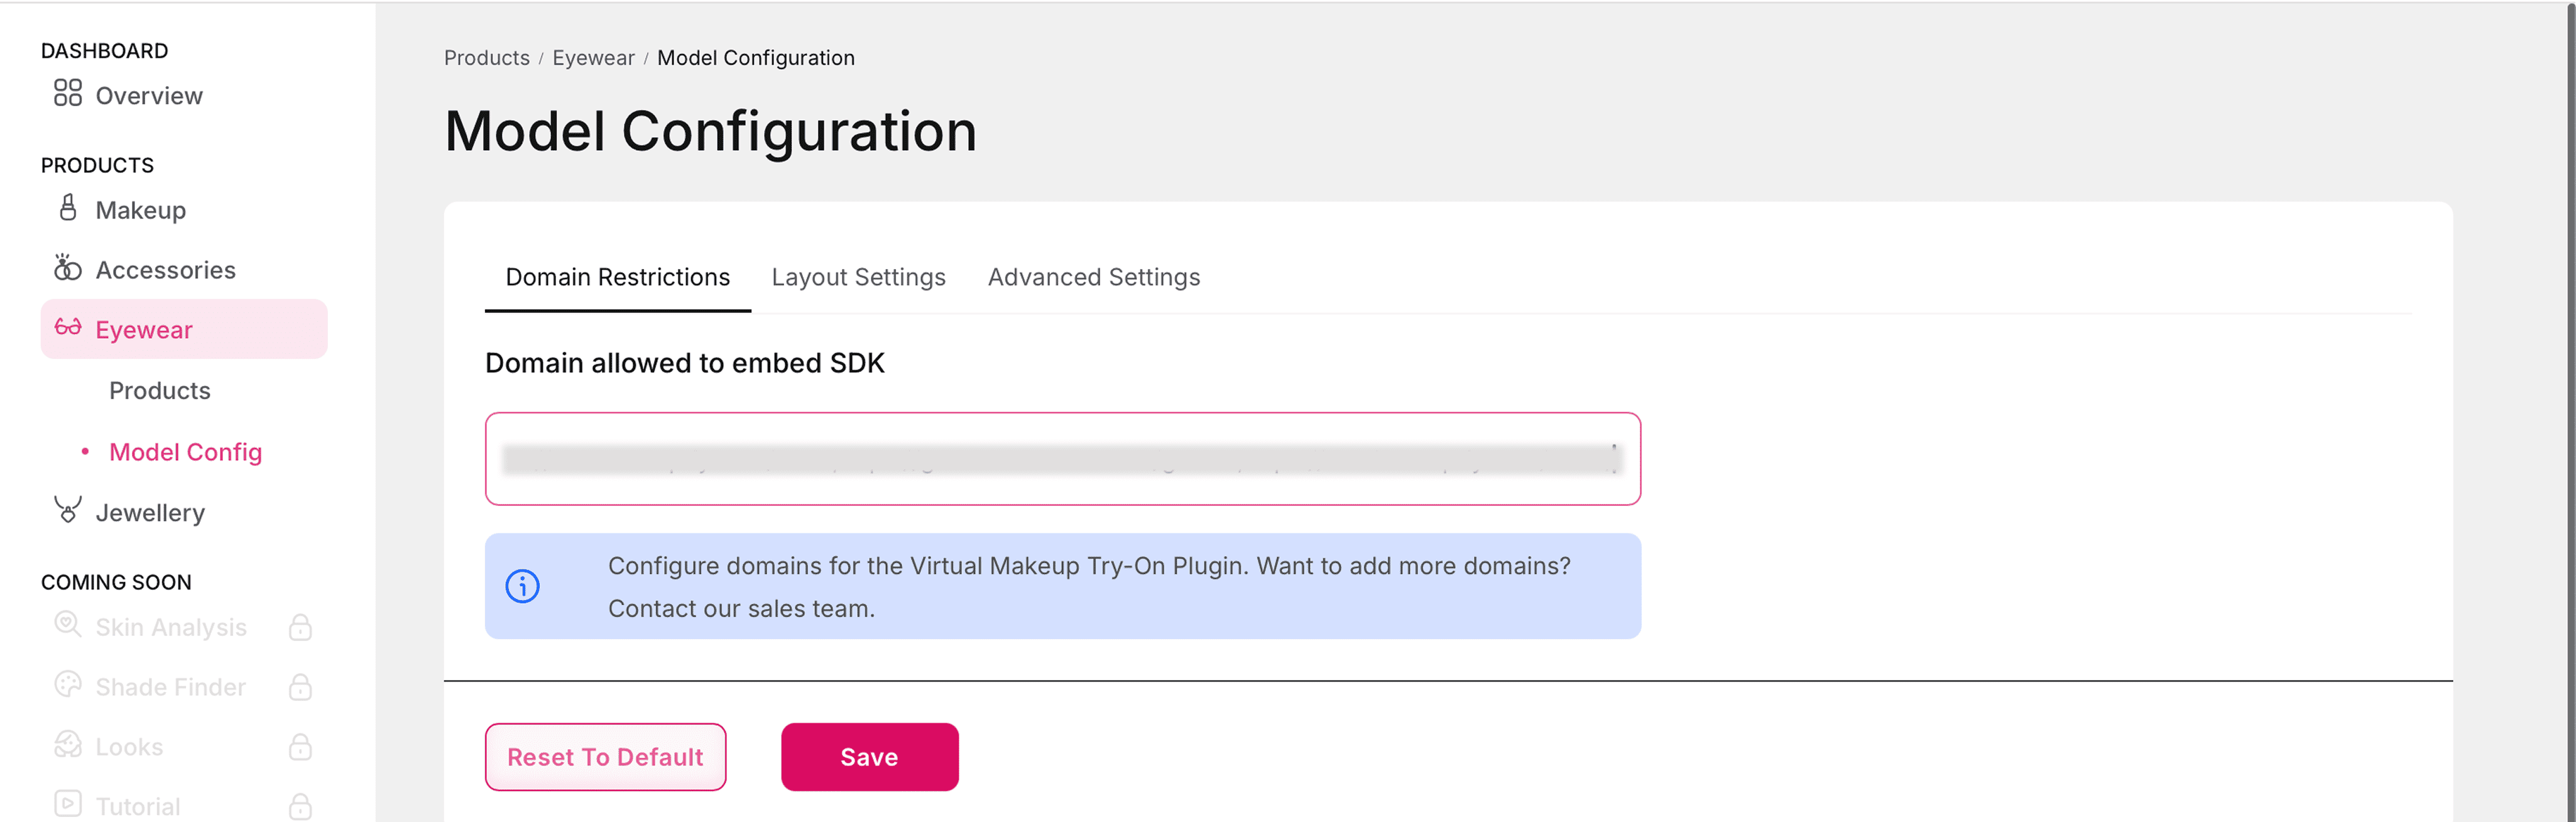Click the Jewellery necklace icon
This screenshot has height=822, width=2576.
[x=68, y=511]
